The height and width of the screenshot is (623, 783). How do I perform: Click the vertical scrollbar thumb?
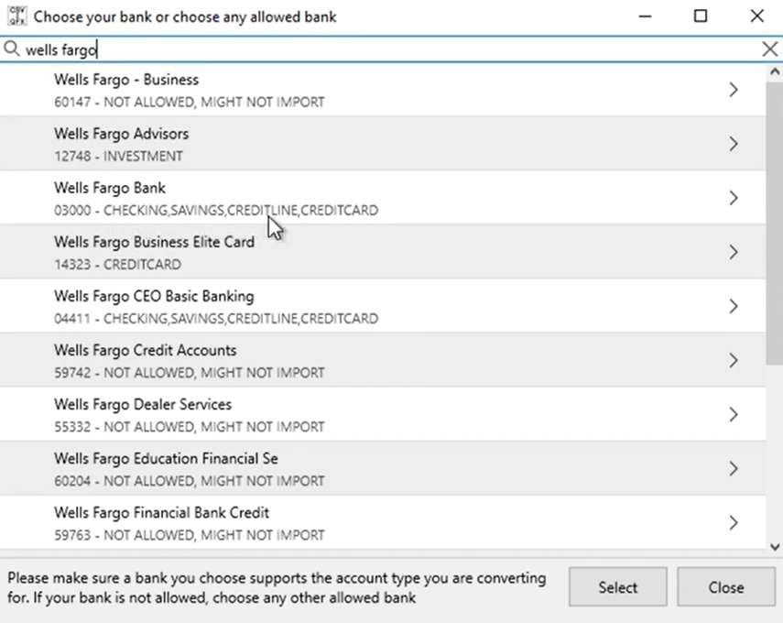[x=775, y=224]
